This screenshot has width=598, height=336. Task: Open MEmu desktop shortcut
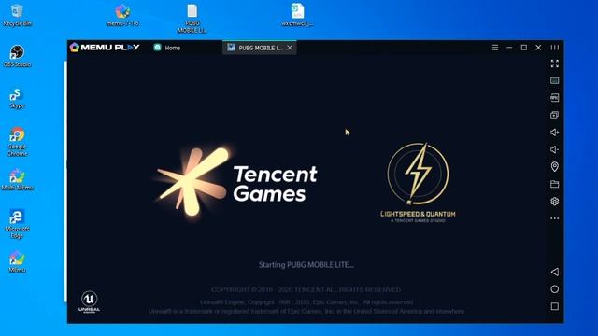(x=17, y=261)
